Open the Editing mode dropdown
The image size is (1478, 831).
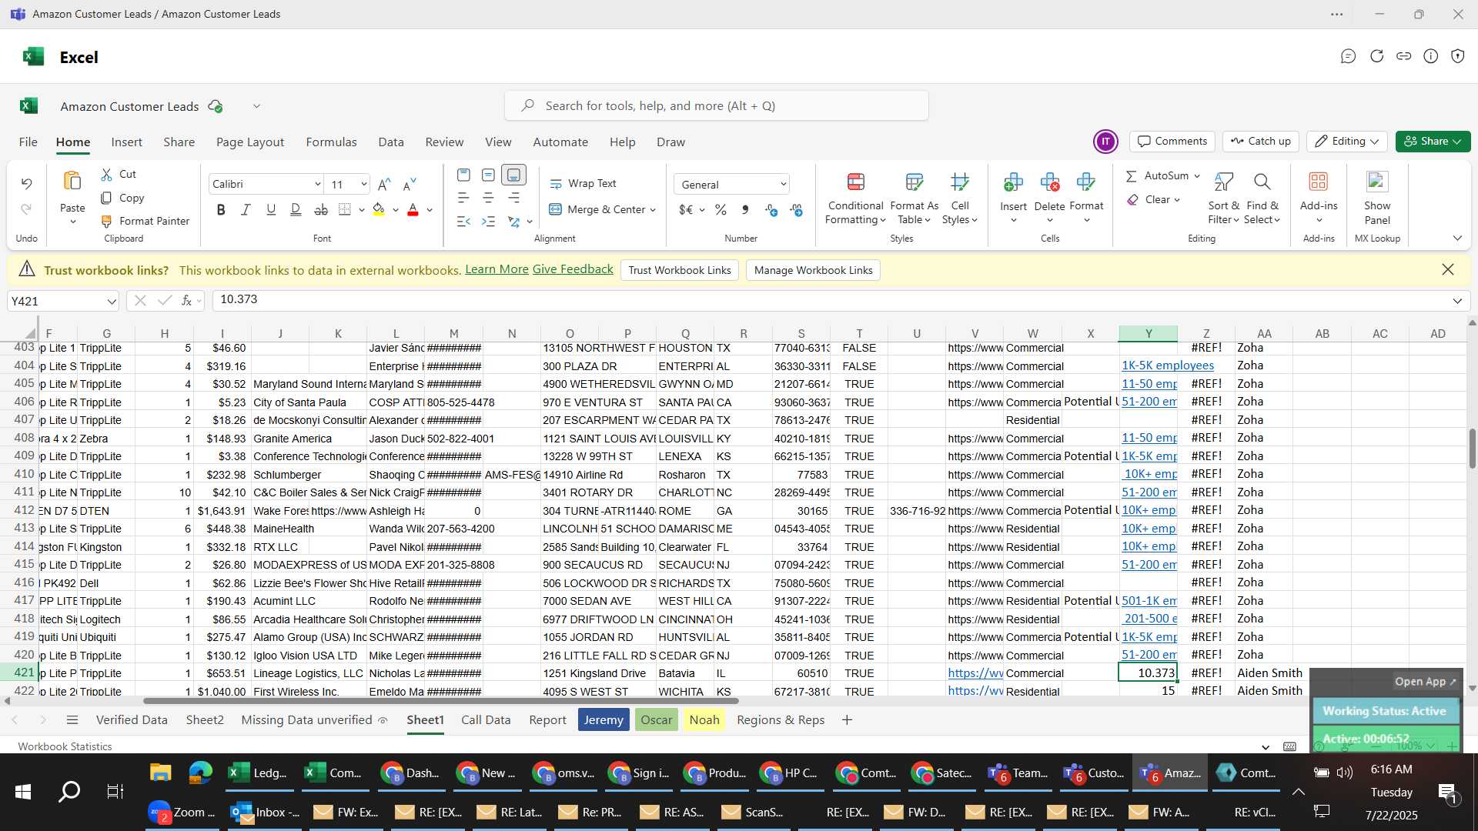[1347, 141]
